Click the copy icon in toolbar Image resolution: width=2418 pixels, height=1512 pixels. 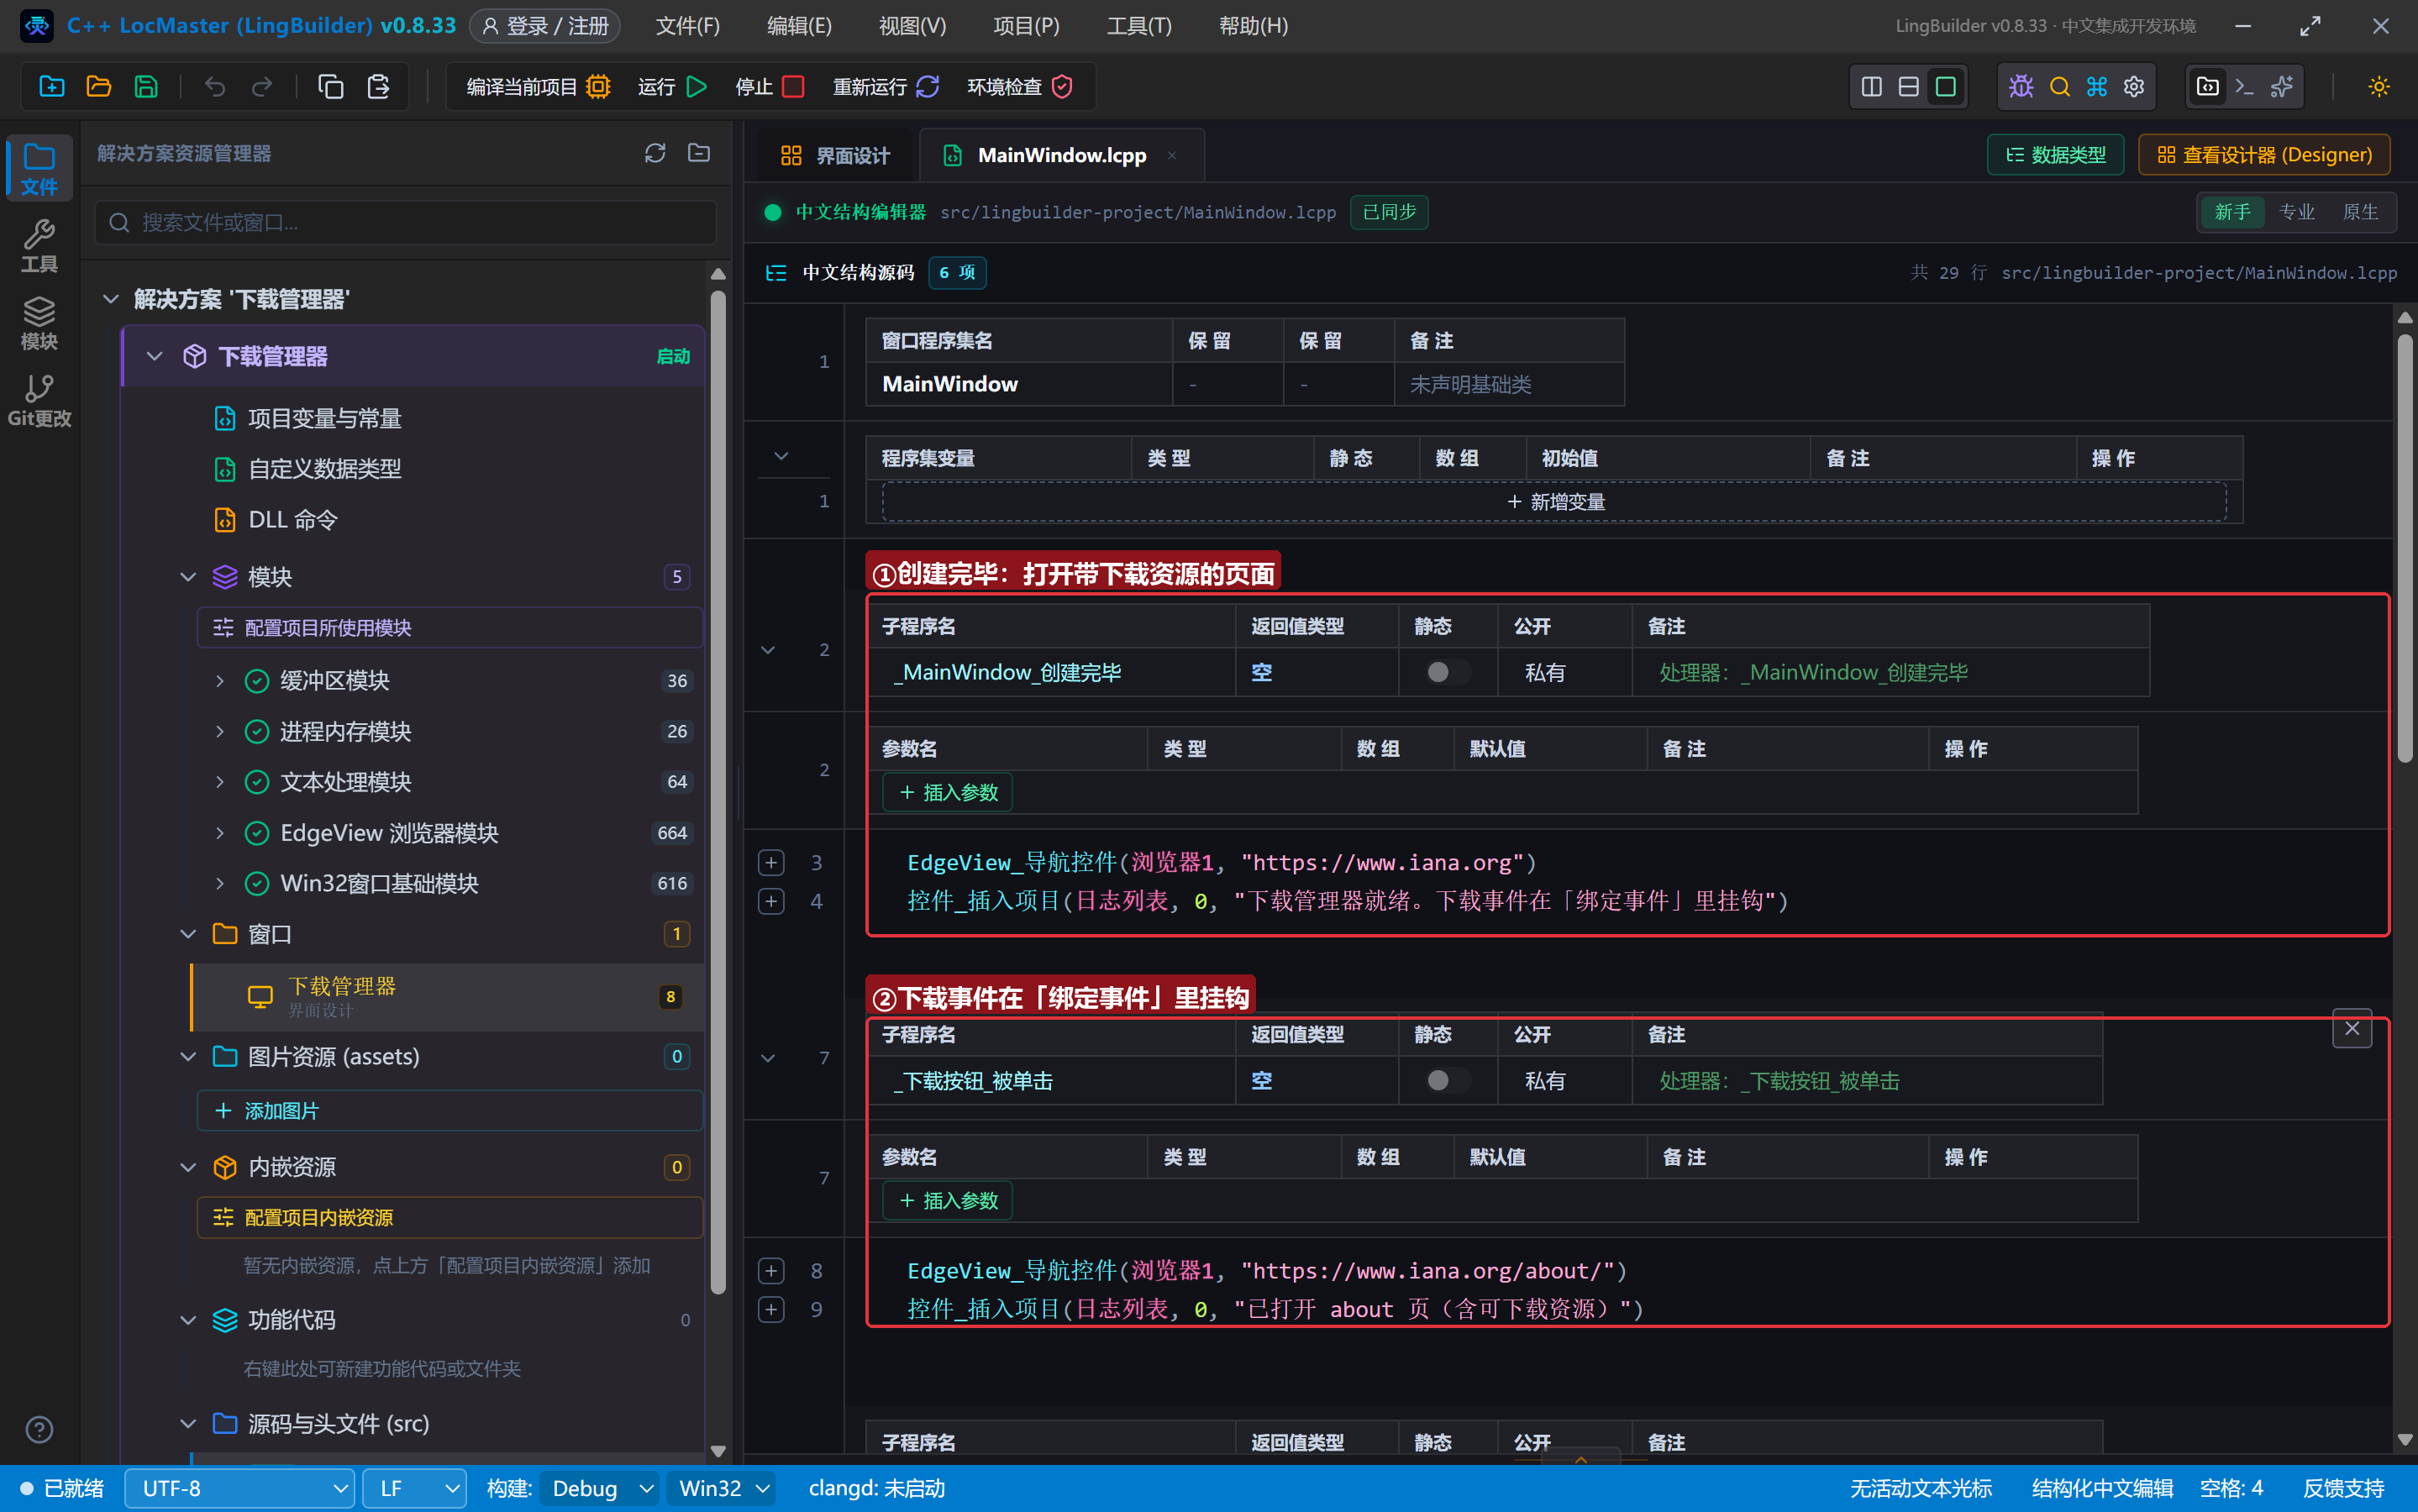pos(331,87)
